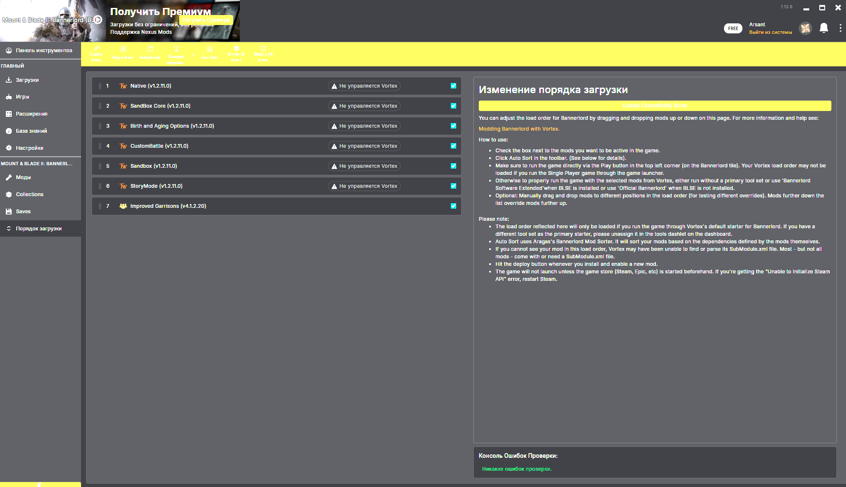Click the TaleWorlds icon beside CustomBattle
846x487 pixels.
click(123, 146)
